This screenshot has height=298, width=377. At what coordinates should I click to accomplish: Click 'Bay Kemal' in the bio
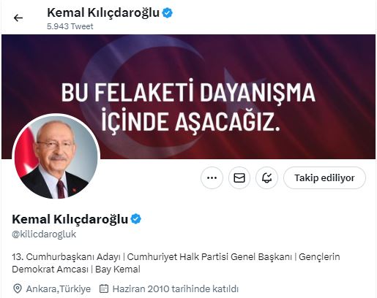tap(118, 270)
